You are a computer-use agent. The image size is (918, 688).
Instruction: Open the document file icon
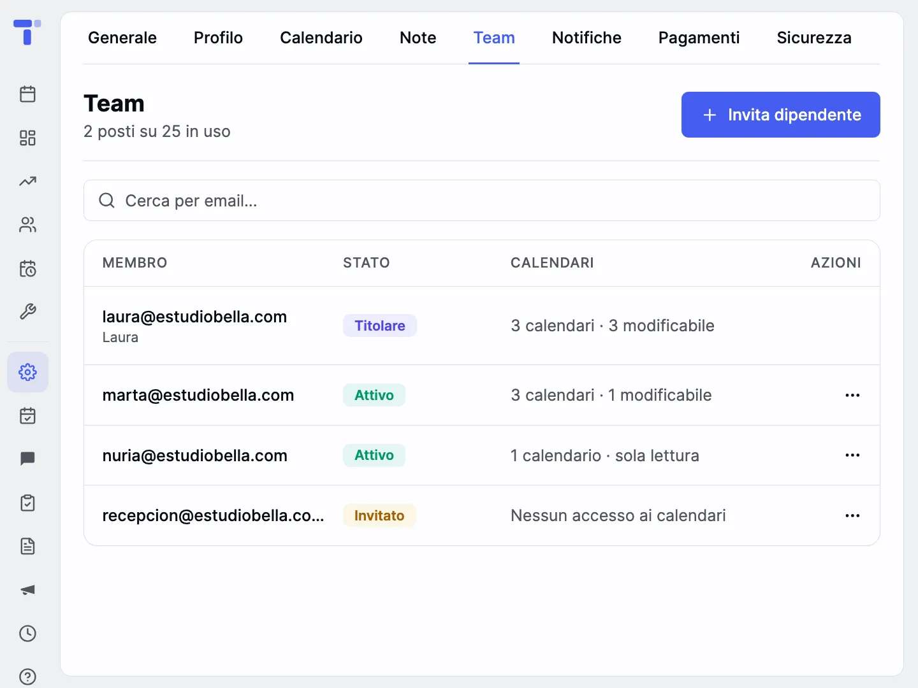click(x=27, y=546)
